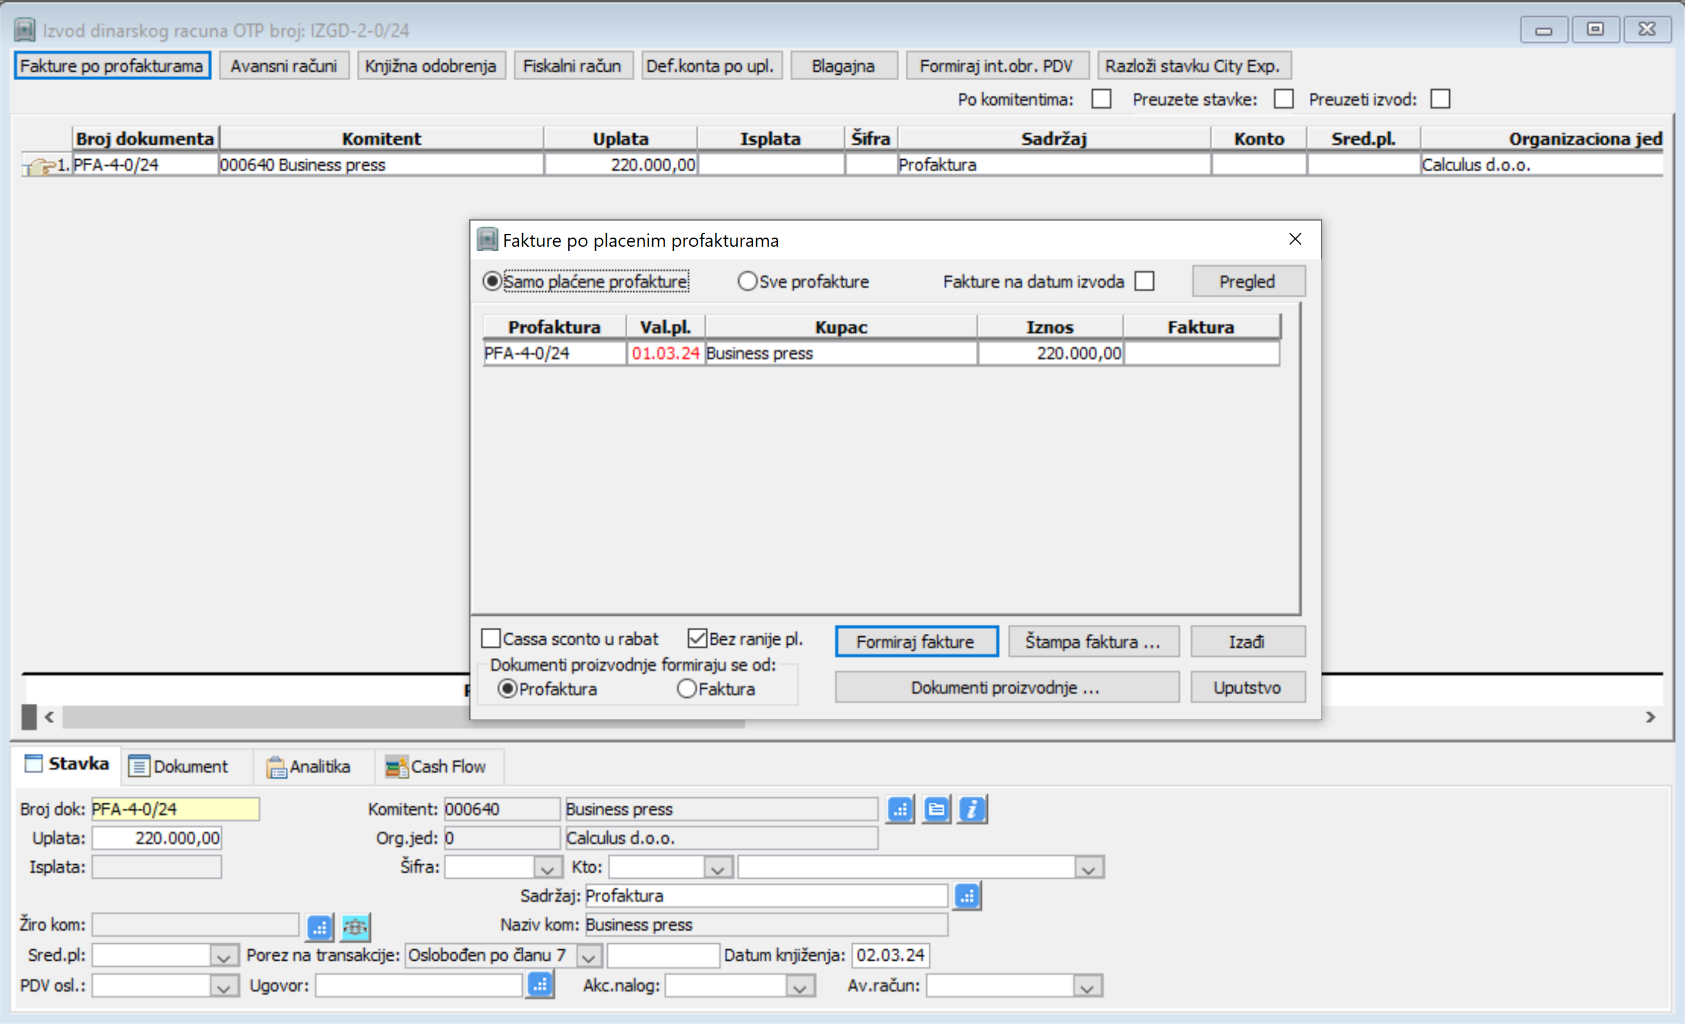Click lookup icon beside Žiro kom field

319,927
